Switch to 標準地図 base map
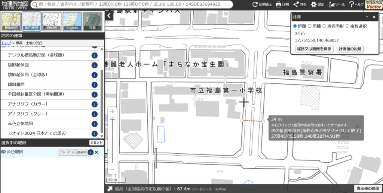 (11, 21)
